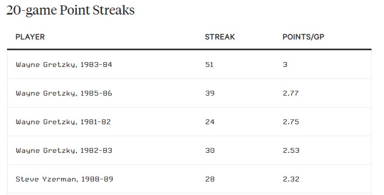Click the STREAK column header
Image resolution: width=384 pixels, height=195 pixels.
point(220,37)
